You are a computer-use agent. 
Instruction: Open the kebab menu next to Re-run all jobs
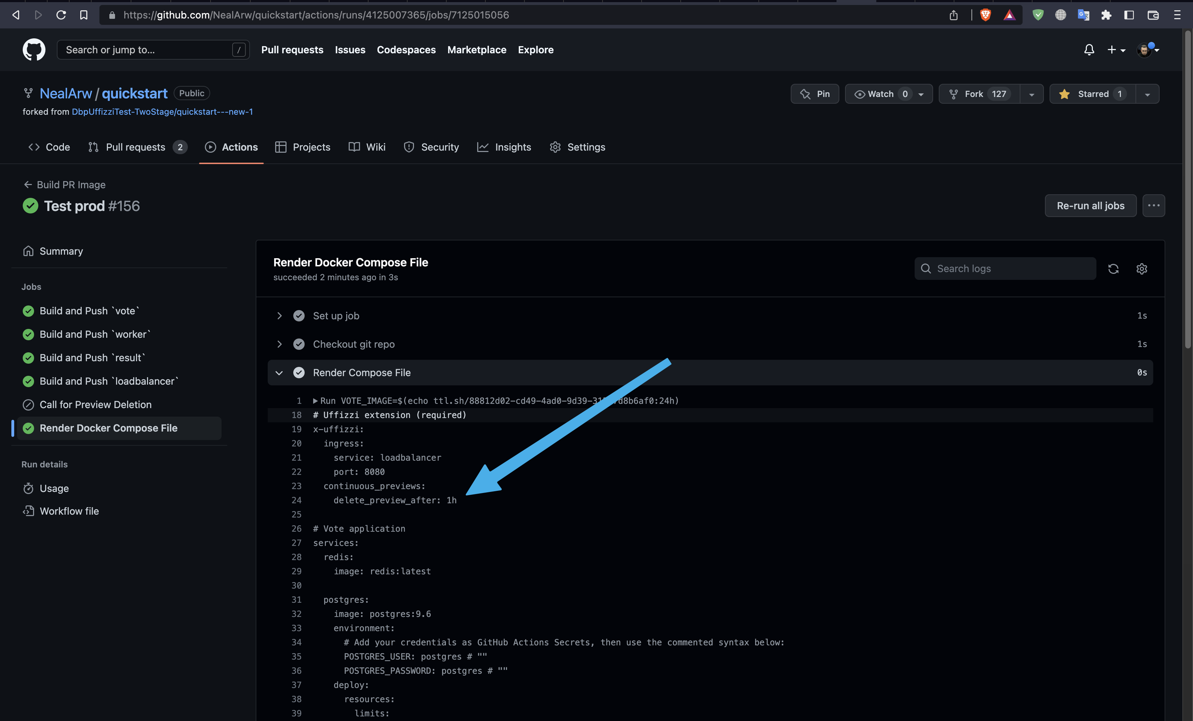click(1154, 205)
